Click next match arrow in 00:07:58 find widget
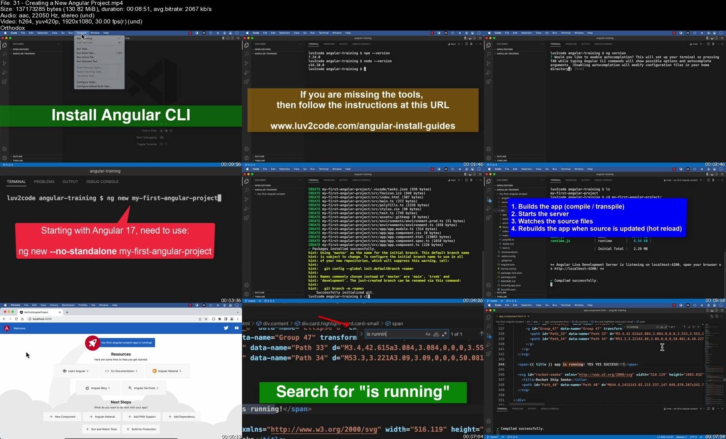Viewport: 726px width, 439px height. pyautogui.click(x=689, y=327)
